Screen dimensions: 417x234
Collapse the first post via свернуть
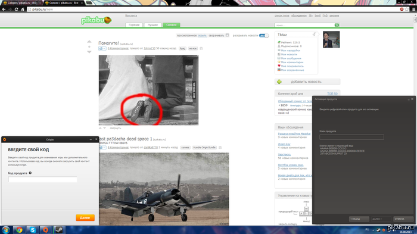(x=116, y=128)
